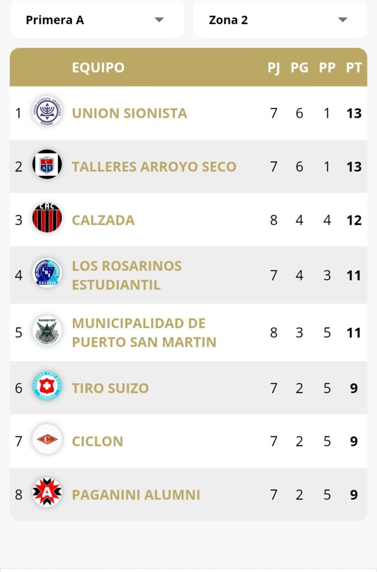This screenshot has height=572, width=377.
Task: Click the Talleres Arroyo Seco crest
Action: click(47, 164)
